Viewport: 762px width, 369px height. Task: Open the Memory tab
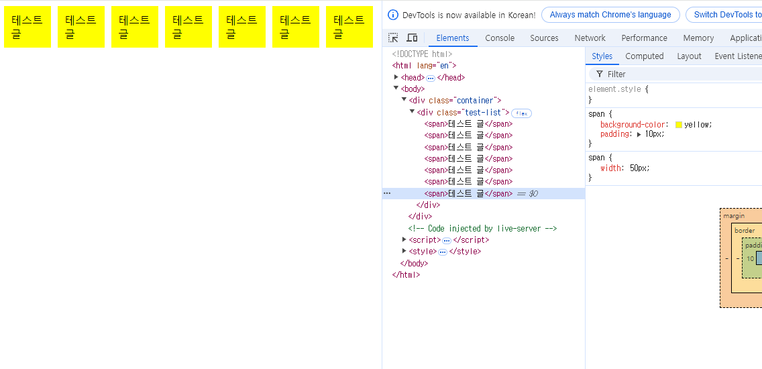698,38
